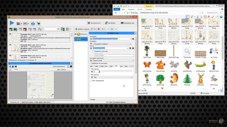Select the black background swatch in preview
The width and height of the screenshot is (227, 127).
71,66
